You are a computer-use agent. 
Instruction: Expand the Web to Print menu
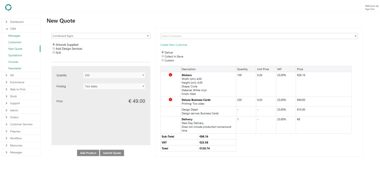21,89
